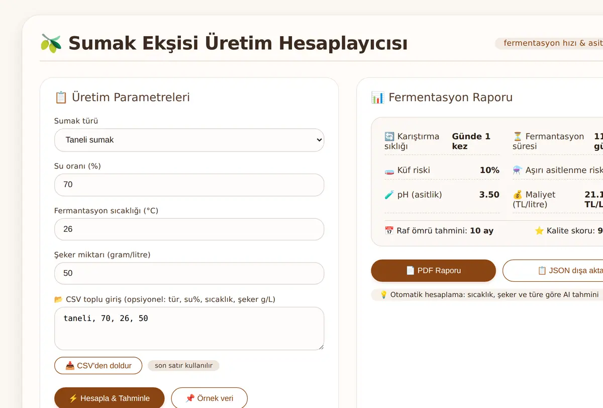Screen dimensions: 603x408
Task: Click the Küf riski value 10%
Action: 489,170
